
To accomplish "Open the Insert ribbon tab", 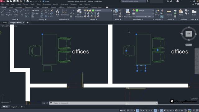I will tap(11, 7).
